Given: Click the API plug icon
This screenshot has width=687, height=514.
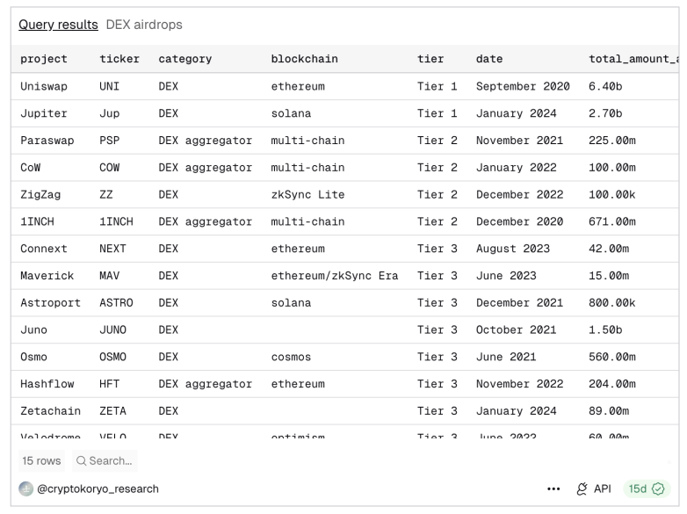Looking at the screenshot, I should (582, 489).
